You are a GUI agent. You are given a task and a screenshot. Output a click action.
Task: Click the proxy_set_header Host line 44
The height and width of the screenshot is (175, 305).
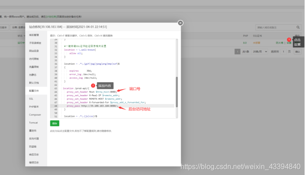click(x=92, y=92)
